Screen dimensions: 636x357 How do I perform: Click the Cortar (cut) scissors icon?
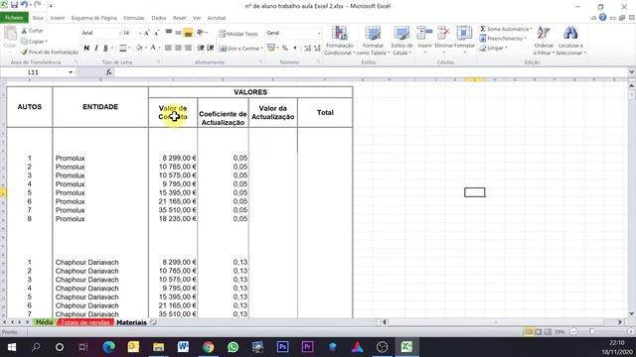pyautogui.click(x=24, y=31)
